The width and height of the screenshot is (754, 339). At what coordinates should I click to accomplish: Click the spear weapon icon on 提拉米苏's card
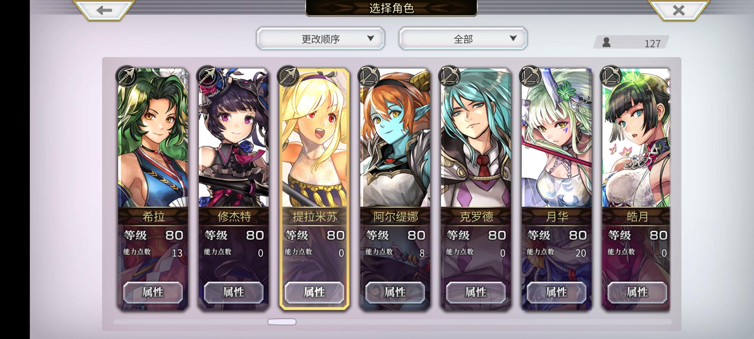[288, 76]
